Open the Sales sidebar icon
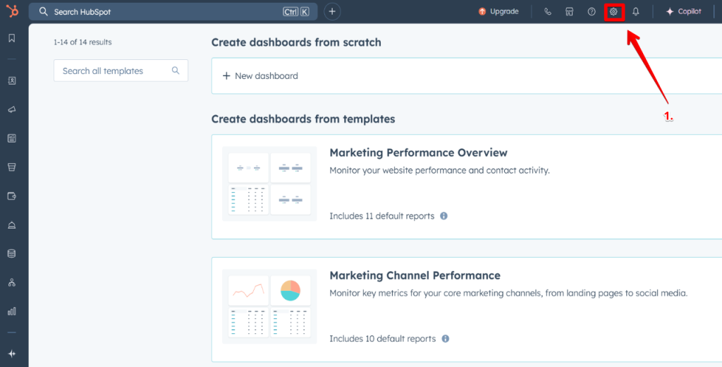This screenshot has height=367, width=722. [x=12, y=167]
